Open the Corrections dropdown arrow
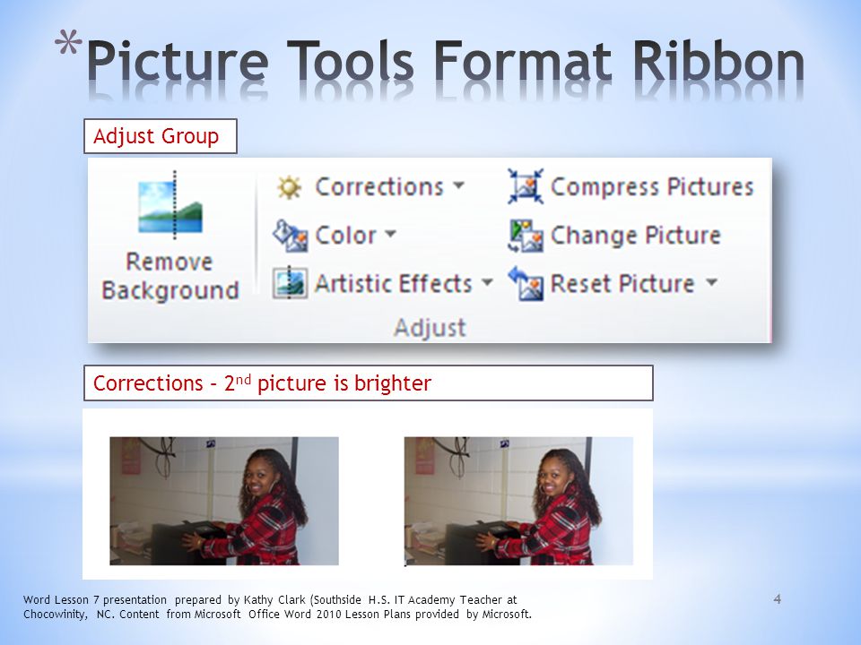861x645 pixels. 458,185
